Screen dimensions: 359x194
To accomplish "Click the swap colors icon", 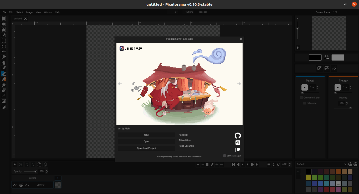I will pos(327,57).
